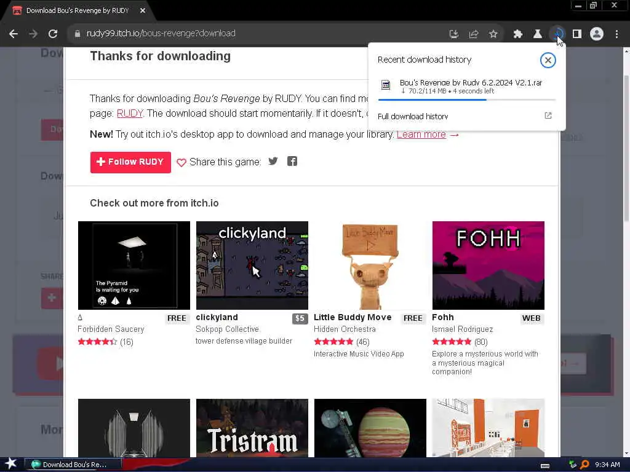Open Hidden Orchestra author page
630x472 pixels.
345,329
